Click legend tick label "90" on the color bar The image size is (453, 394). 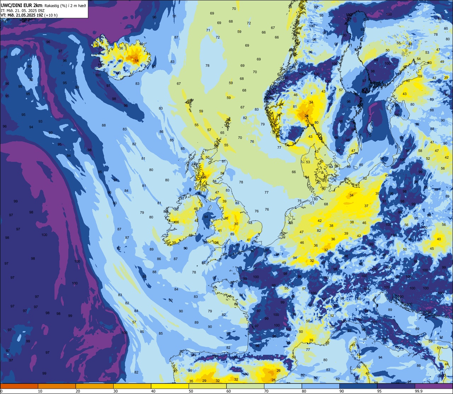[342, 391]
